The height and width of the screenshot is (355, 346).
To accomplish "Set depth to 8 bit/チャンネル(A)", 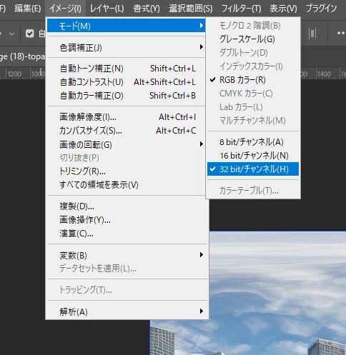I will point(253,142).
